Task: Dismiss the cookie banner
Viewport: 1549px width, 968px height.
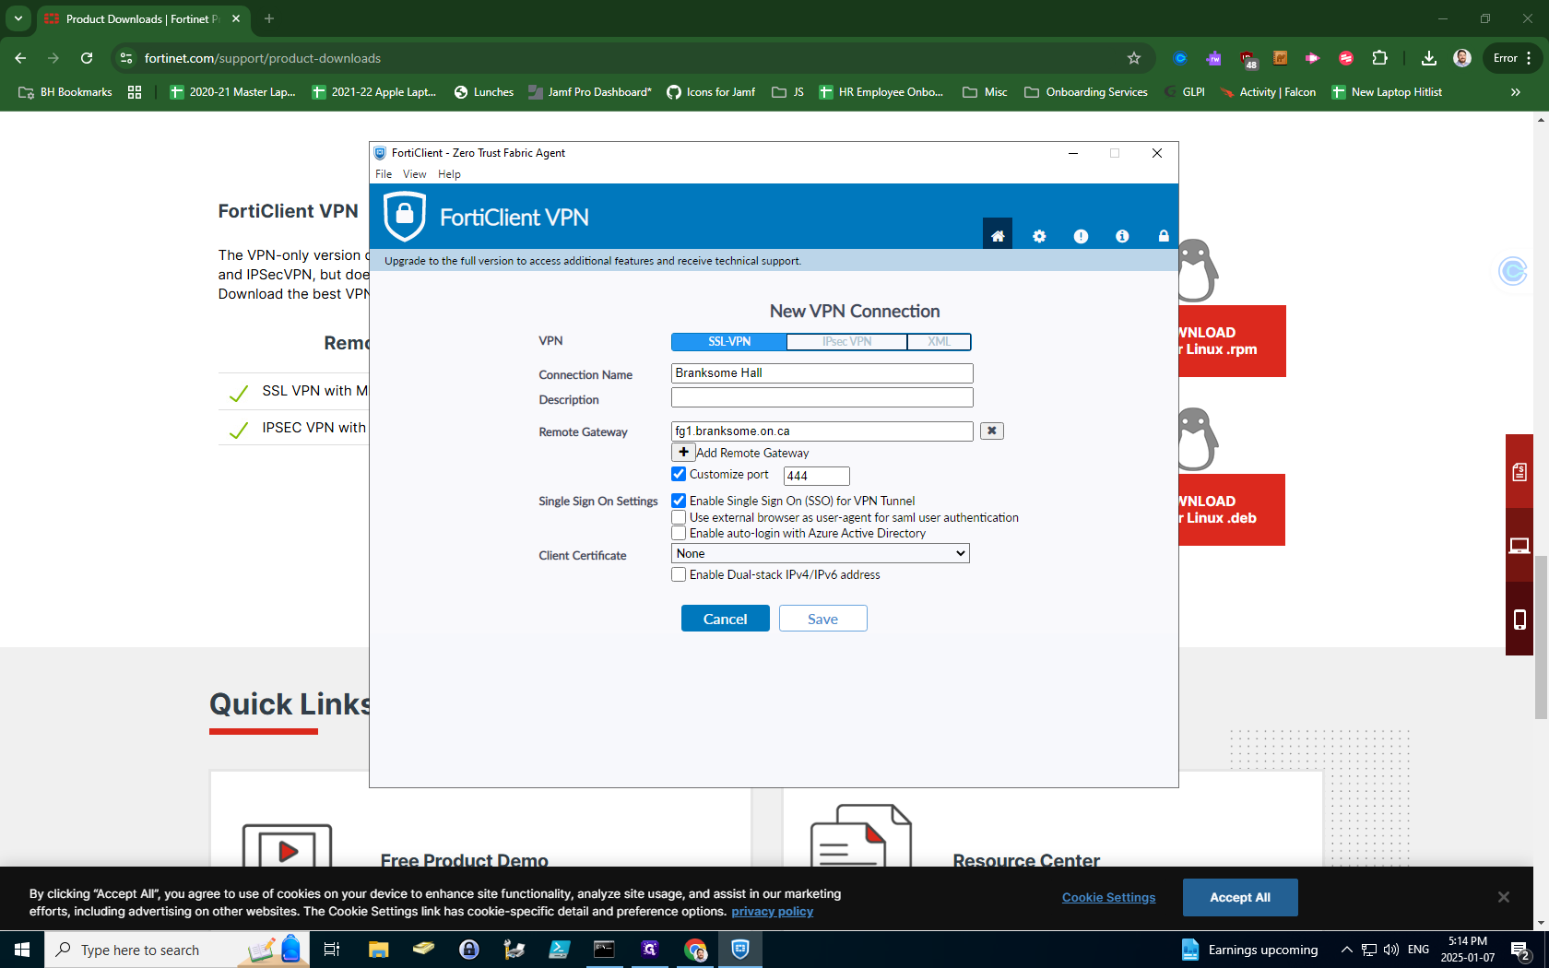Action: (x=1504, y=897)
